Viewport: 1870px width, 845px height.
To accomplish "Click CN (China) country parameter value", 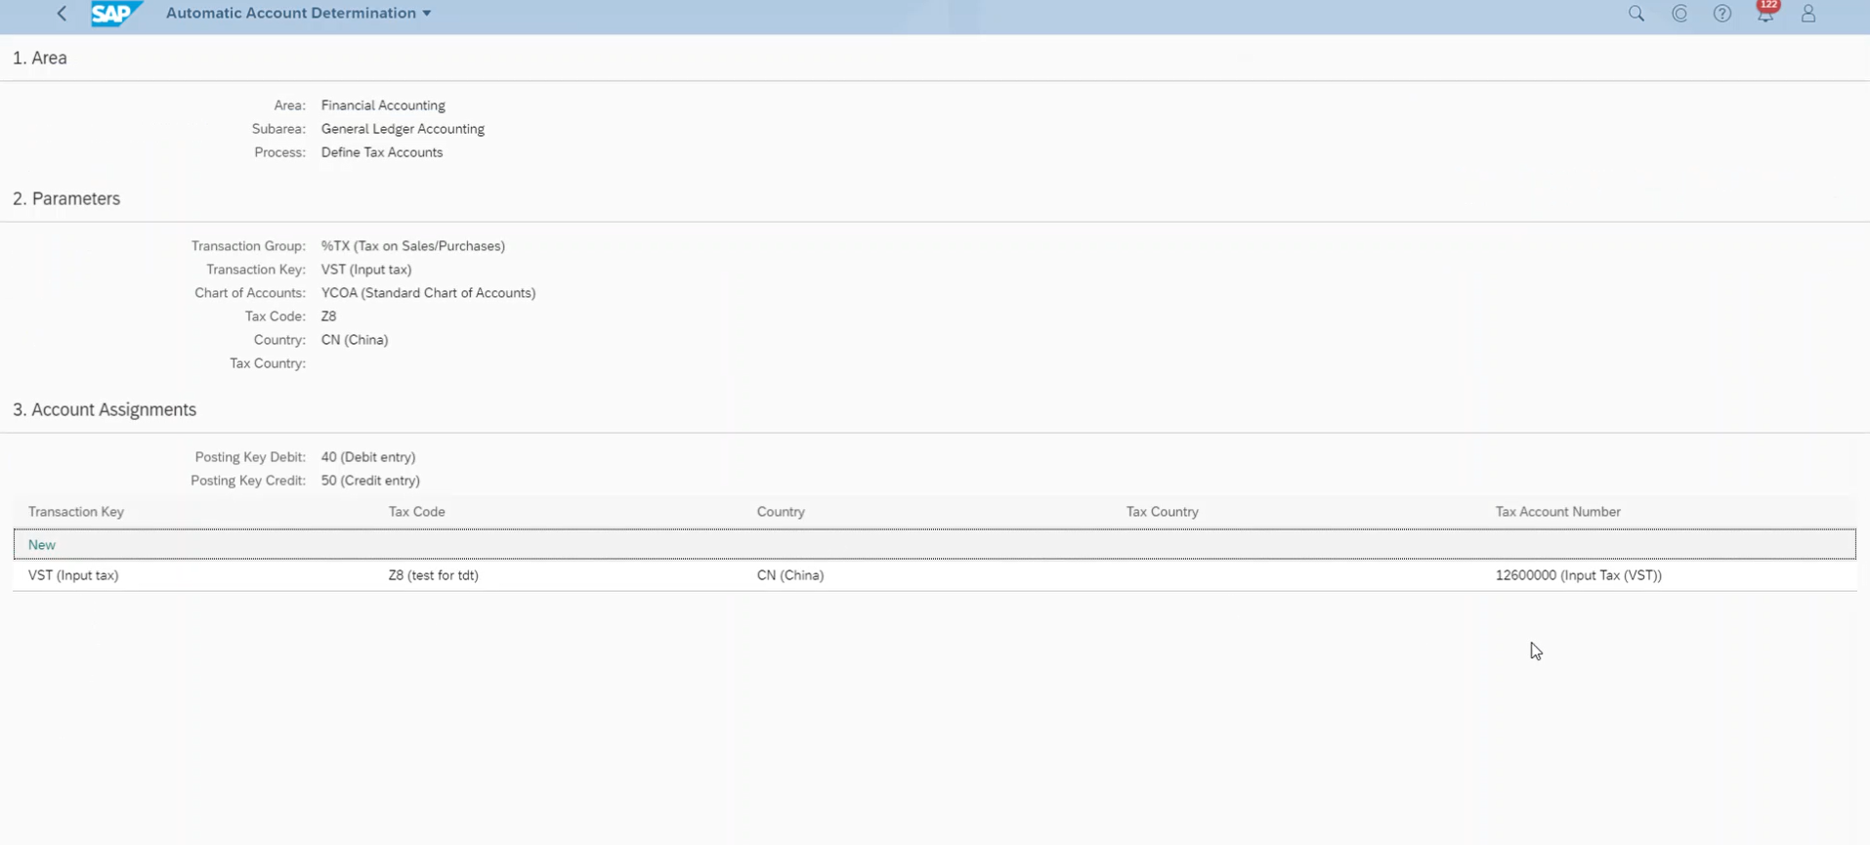I will [x=355, y=340].
